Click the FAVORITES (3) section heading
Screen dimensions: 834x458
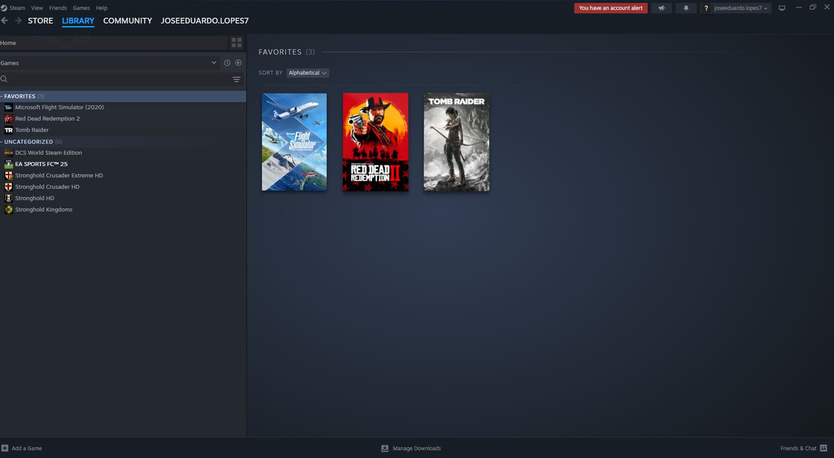(x=287, y=52)
